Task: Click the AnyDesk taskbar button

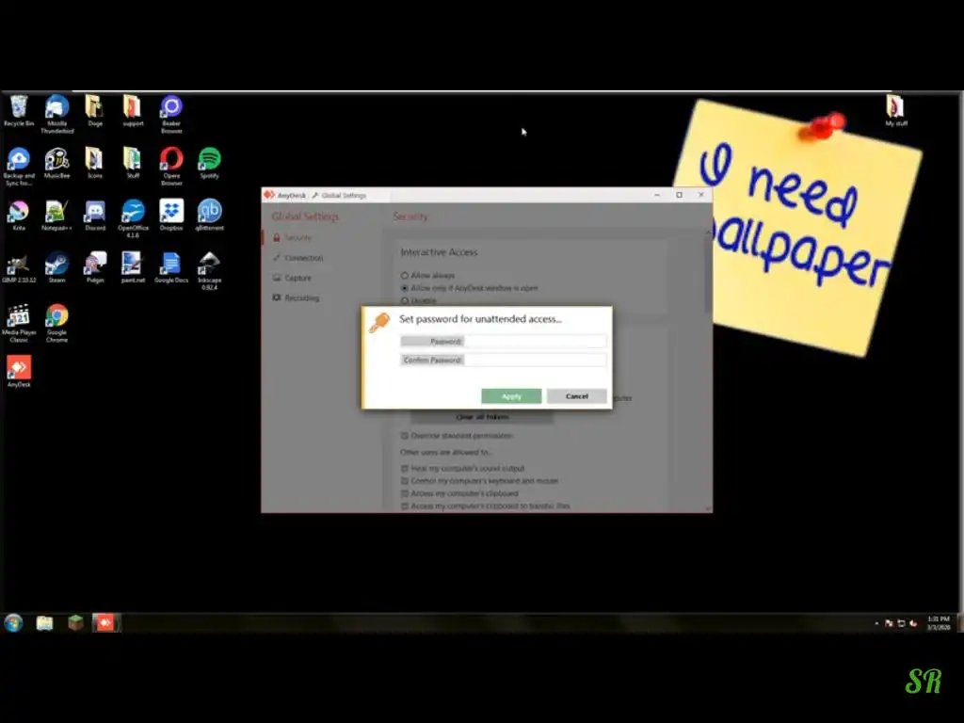Action: tap(106, 623)
